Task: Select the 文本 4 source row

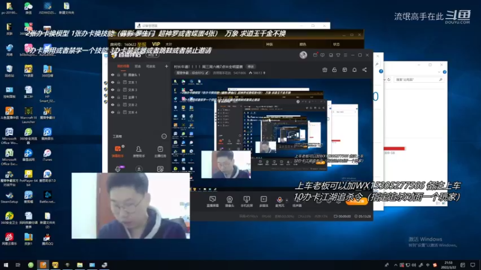Action: pyautogui.click(x=139, y=112)
